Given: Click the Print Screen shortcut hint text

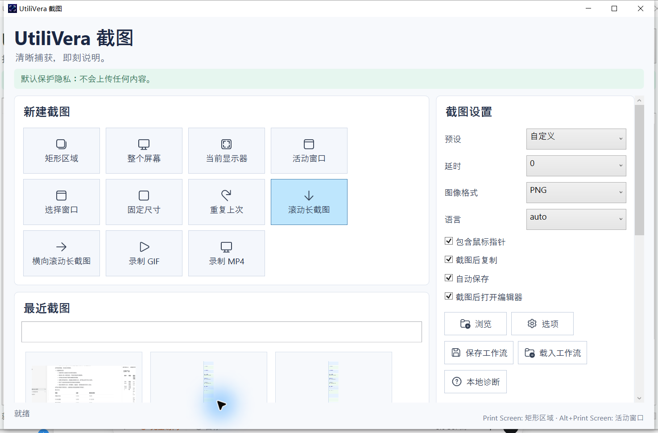Looking at the screenshot, I should [x=563, y=418].
